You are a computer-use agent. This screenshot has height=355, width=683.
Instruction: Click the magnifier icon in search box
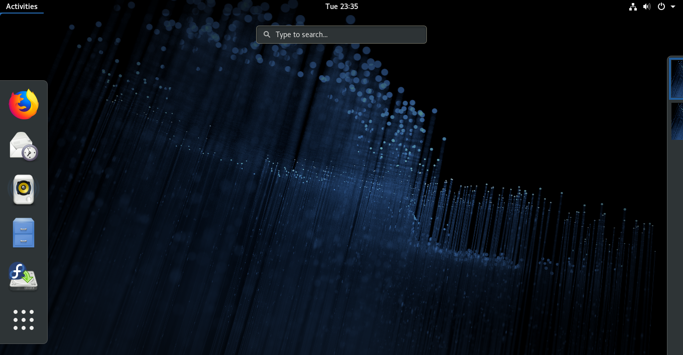[x=267, y=35]
